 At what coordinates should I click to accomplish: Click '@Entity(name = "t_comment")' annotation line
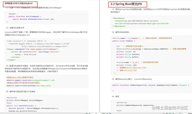coord(126,38)
